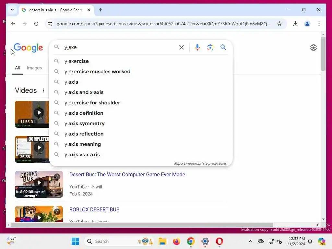
Task: Choose suggestion 'y axis reflection'
Action: (x=141, y=134)
